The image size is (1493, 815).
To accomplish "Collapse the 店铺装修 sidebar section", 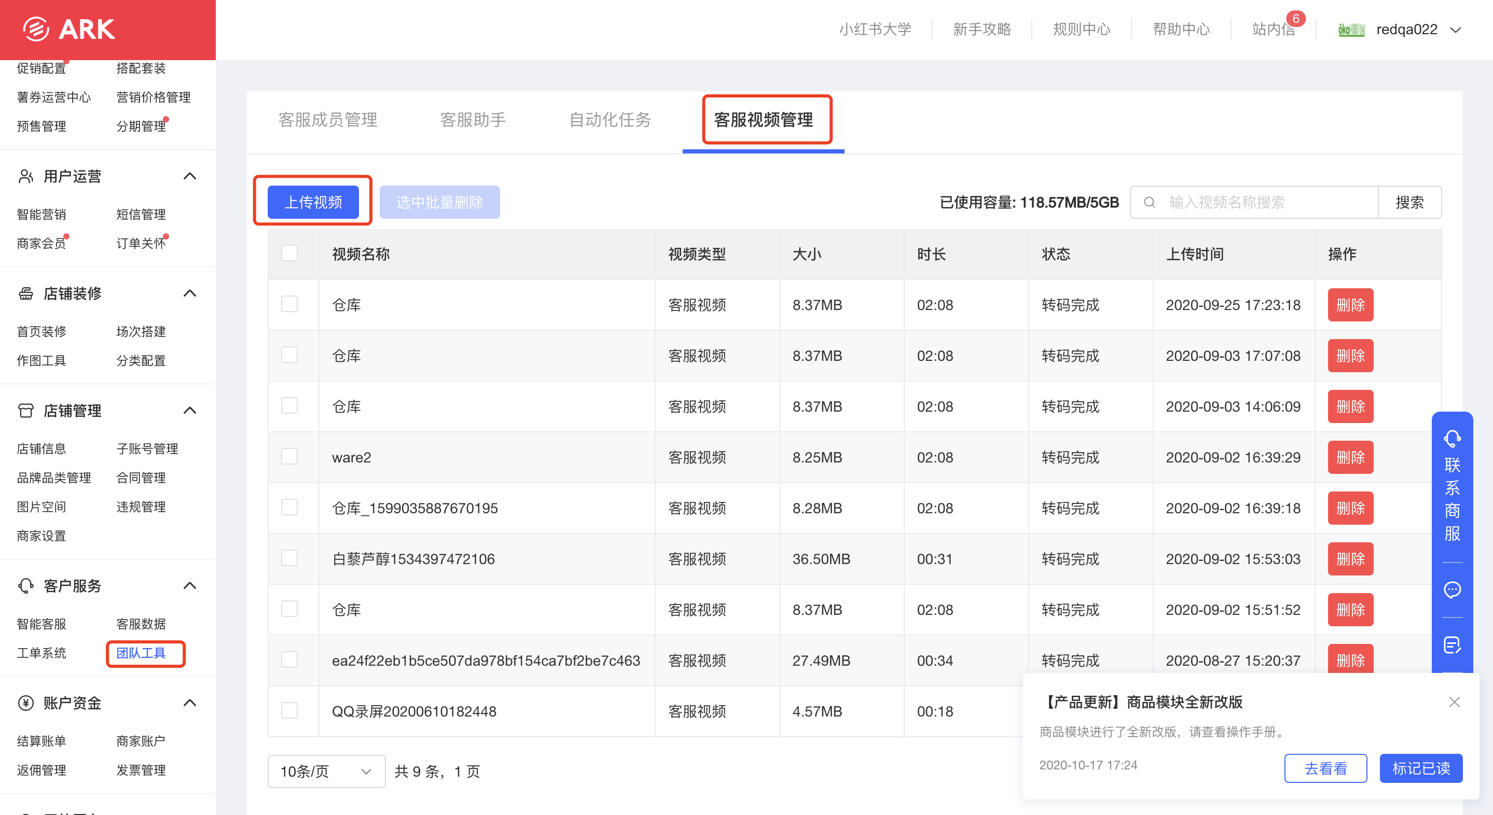I will tap(189, 293).
